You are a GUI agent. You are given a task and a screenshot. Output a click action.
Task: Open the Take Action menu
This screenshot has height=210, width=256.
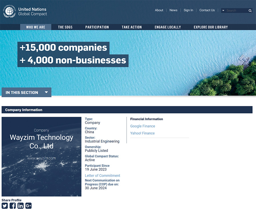point(132,27)
